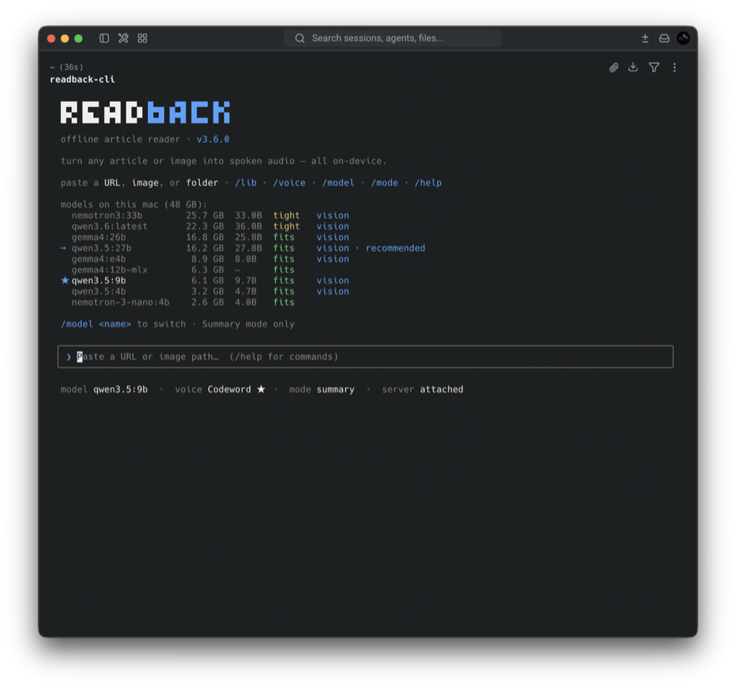The image size is (736, 688).
Task: Click the /help command
Action: pos(428,183)
